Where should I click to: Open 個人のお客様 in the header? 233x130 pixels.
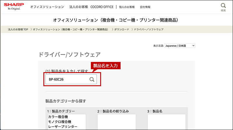point(127,7)
